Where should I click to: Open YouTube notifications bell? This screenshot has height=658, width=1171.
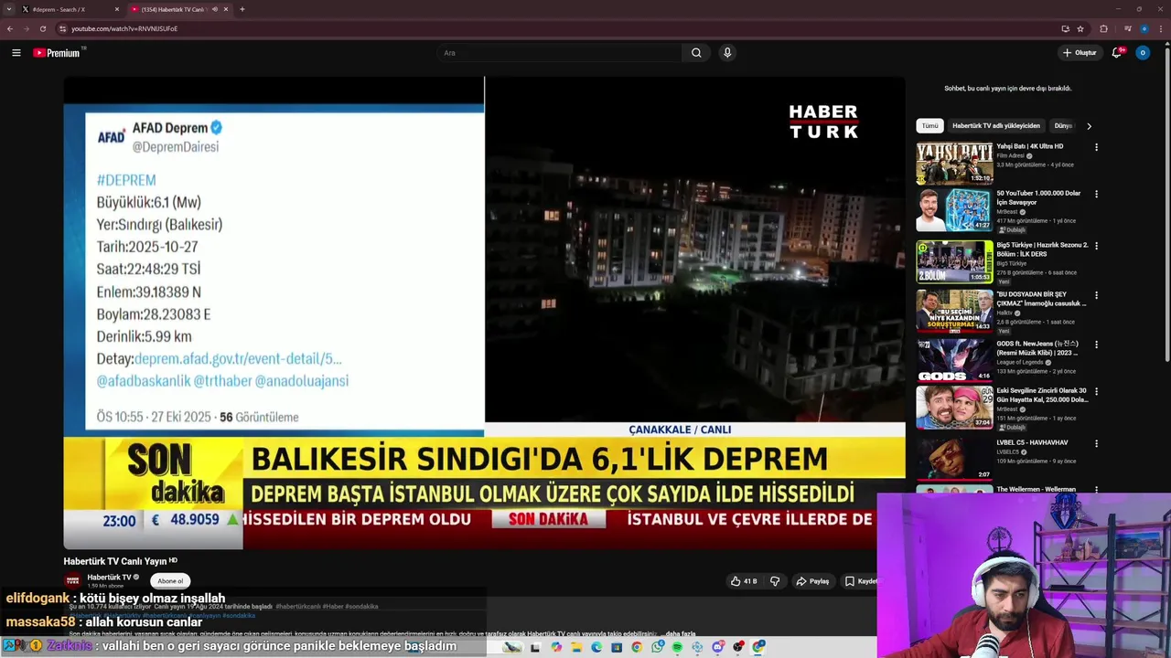1117,53
